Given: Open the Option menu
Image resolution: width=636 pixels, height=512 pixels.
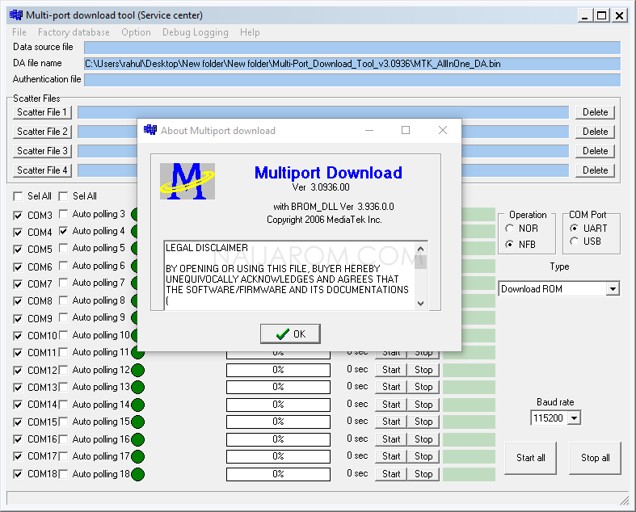Looking at the screenshot, I should click(x=136, y=32).
